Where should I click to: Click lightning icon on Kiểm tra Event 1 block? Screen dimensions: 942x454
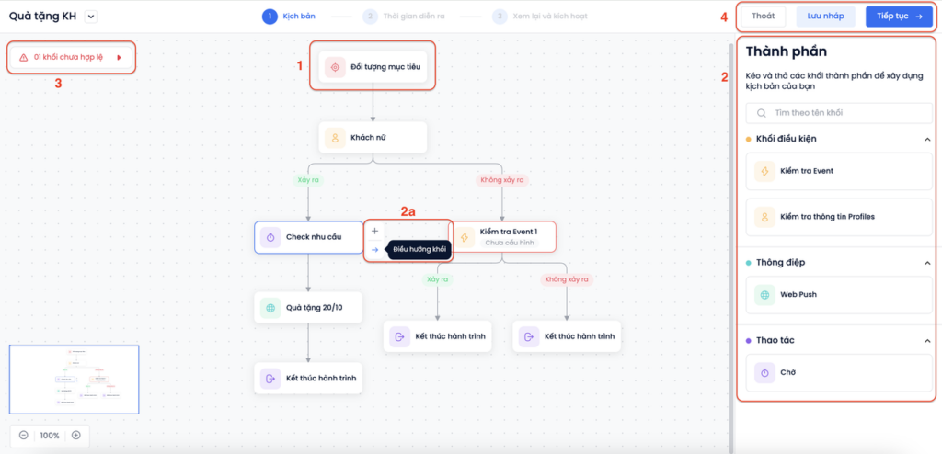(x=464, y=236)
